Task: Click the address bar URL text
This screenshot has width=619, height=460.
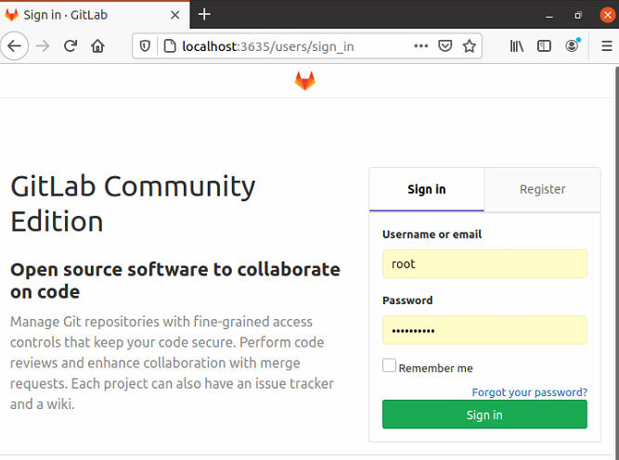Action: (268, 46)
